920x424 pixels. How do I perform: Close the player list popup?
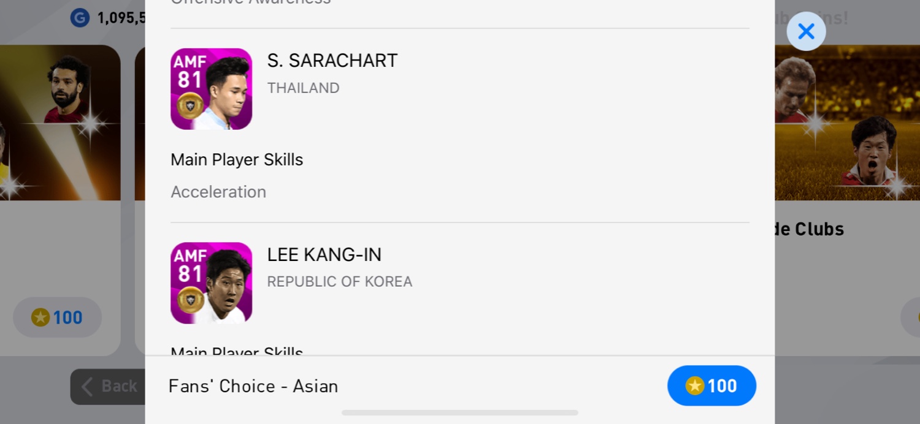pyautogui.click(x=806, y=31)
